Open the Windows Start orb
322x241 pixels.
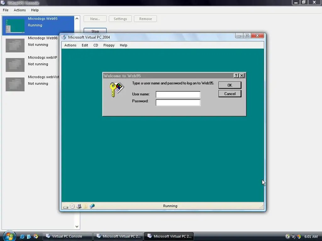click(9, 236)
